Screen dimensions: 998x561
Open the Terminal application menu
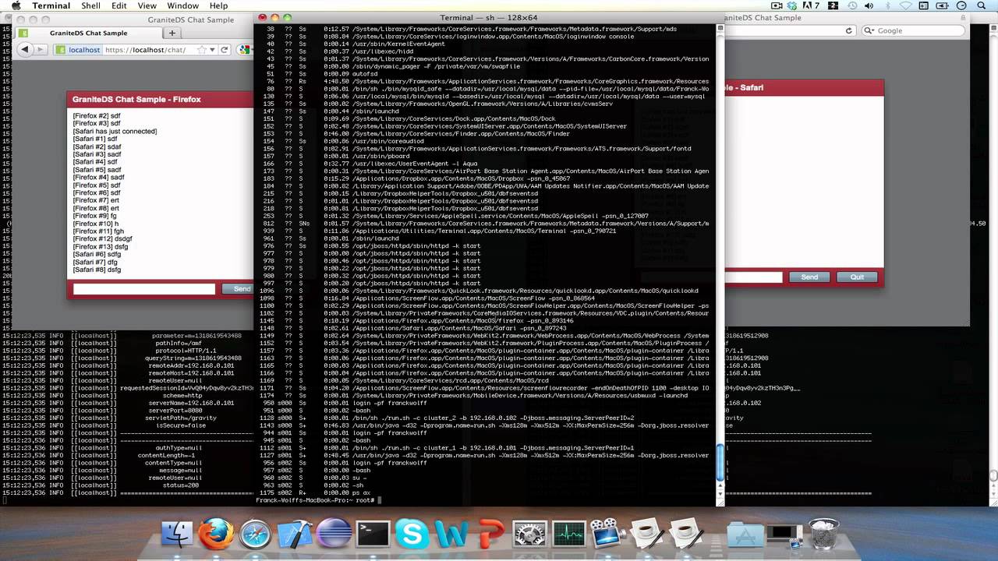tap(51, 5)
